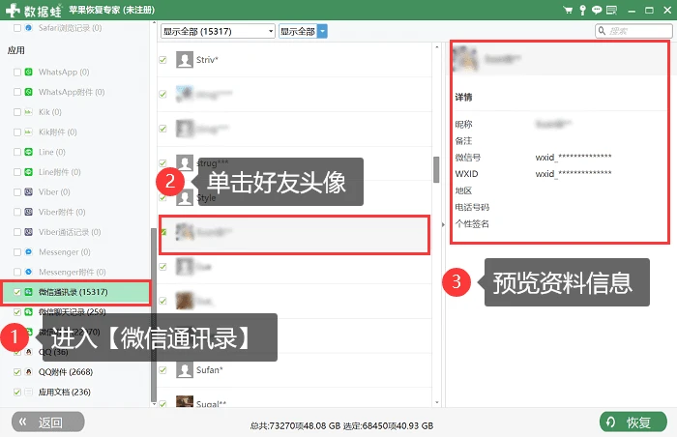Select the Sufan* contact row
The width and height of the screenshot is (677, 437).
point(294,370)
